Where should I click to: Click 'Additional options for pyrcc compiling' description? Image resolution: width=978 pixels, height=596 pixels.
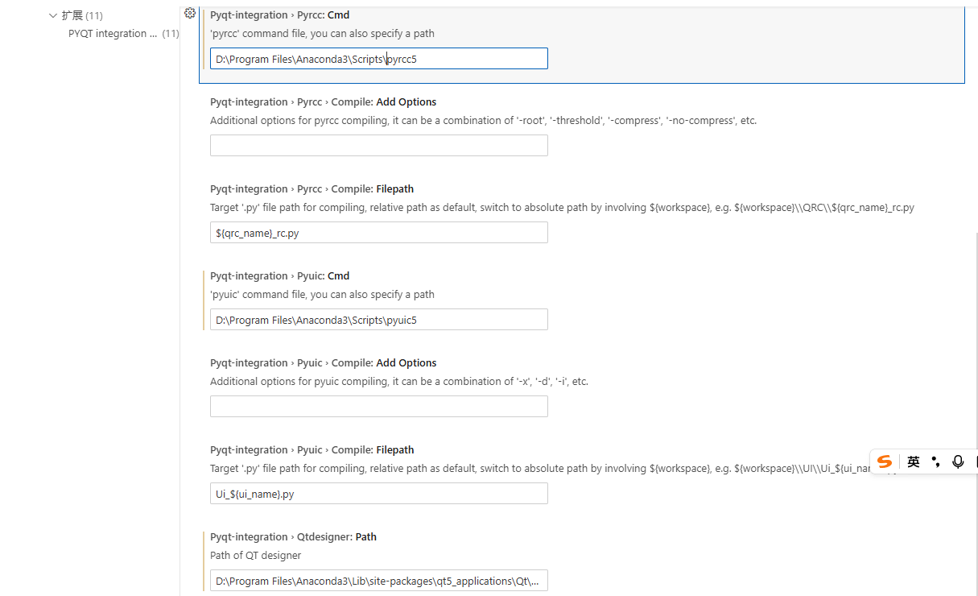(x=483, y=120)
